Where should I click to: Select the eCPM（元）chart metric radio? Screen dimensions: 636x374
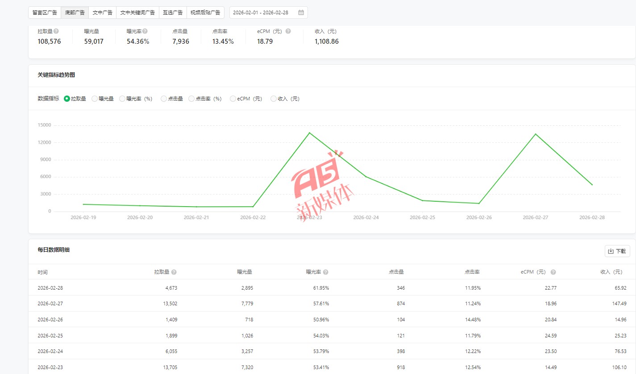pyautogui.click(x=233, y=99)
